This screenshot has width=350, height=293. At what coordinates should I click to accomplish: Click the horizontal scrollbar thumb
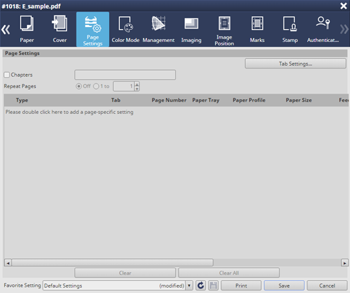(x=112, y=262)
